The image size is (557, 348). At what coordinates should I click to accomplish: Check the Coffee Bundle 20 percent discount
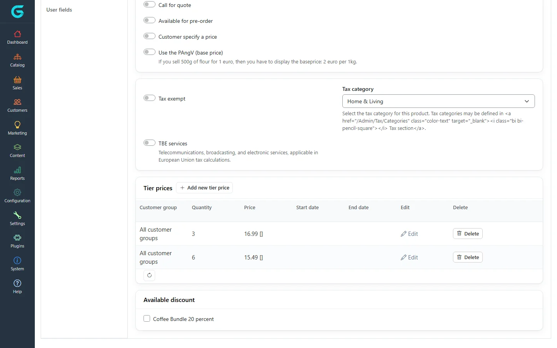coord(147,319)
